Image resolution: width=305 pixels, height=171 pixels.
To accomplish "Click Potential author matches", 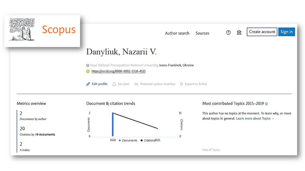I will point(158,84).
